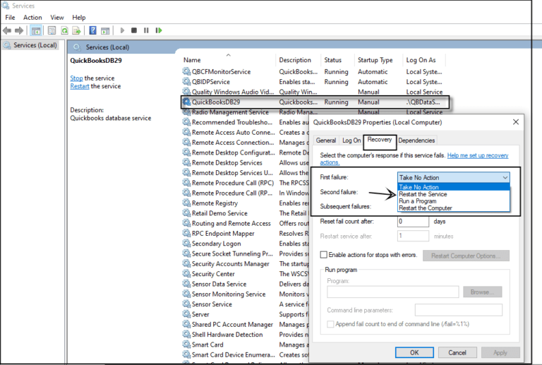Click the Start Service play icon

[122, 30]
